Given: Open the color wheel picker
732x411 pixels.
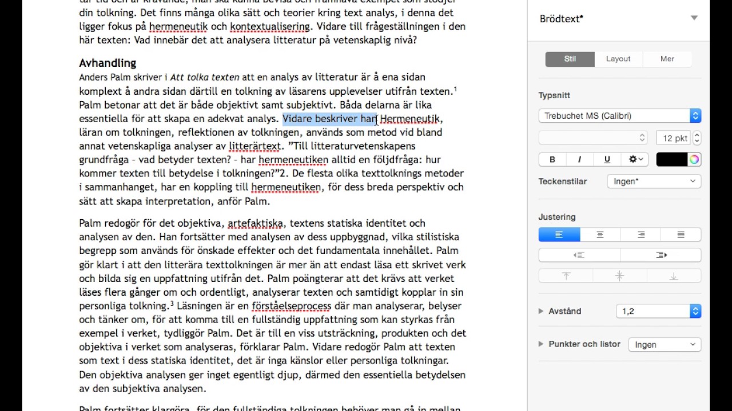Looking at the screenshot, I should [694, 160].
